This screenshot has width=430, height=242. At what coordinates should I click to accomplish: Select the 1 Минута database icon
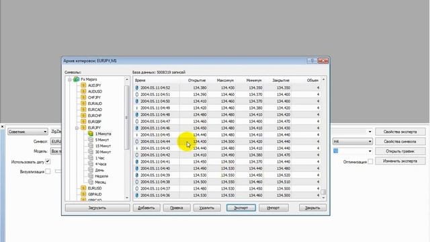(91, 134)
